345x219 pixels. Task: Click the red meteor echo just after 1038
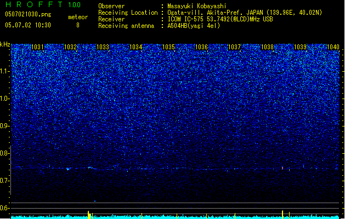(282, 168)
